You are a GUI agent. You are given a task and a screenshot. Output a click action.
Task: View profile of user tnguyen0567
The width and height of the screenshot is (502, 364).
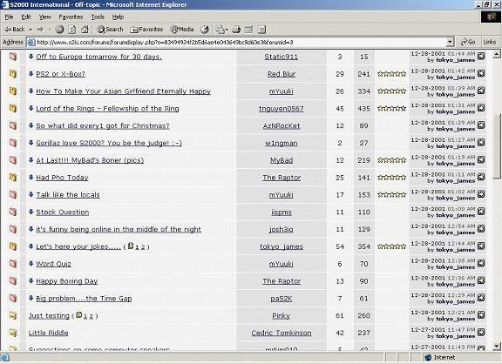[x=282, y=109]
